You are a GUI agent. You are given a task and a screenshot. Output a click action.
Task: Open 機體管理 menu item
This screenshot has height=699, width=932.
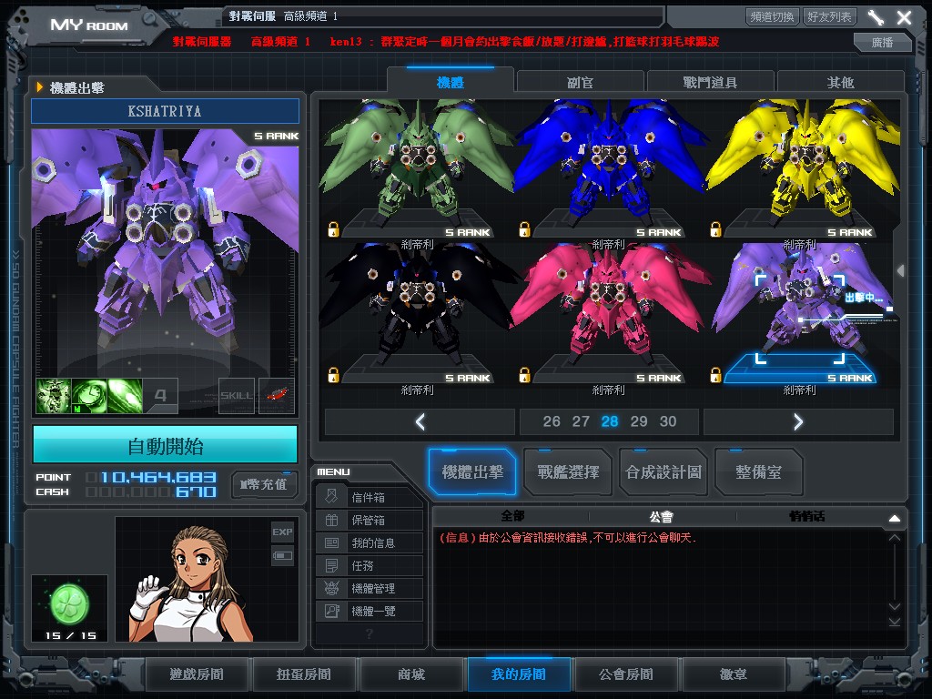pos(370,588)
